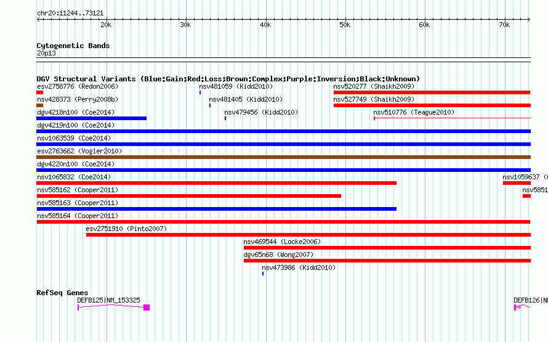
Task: Select the brown esv2763662 complex bar
Action: point(283,157)
